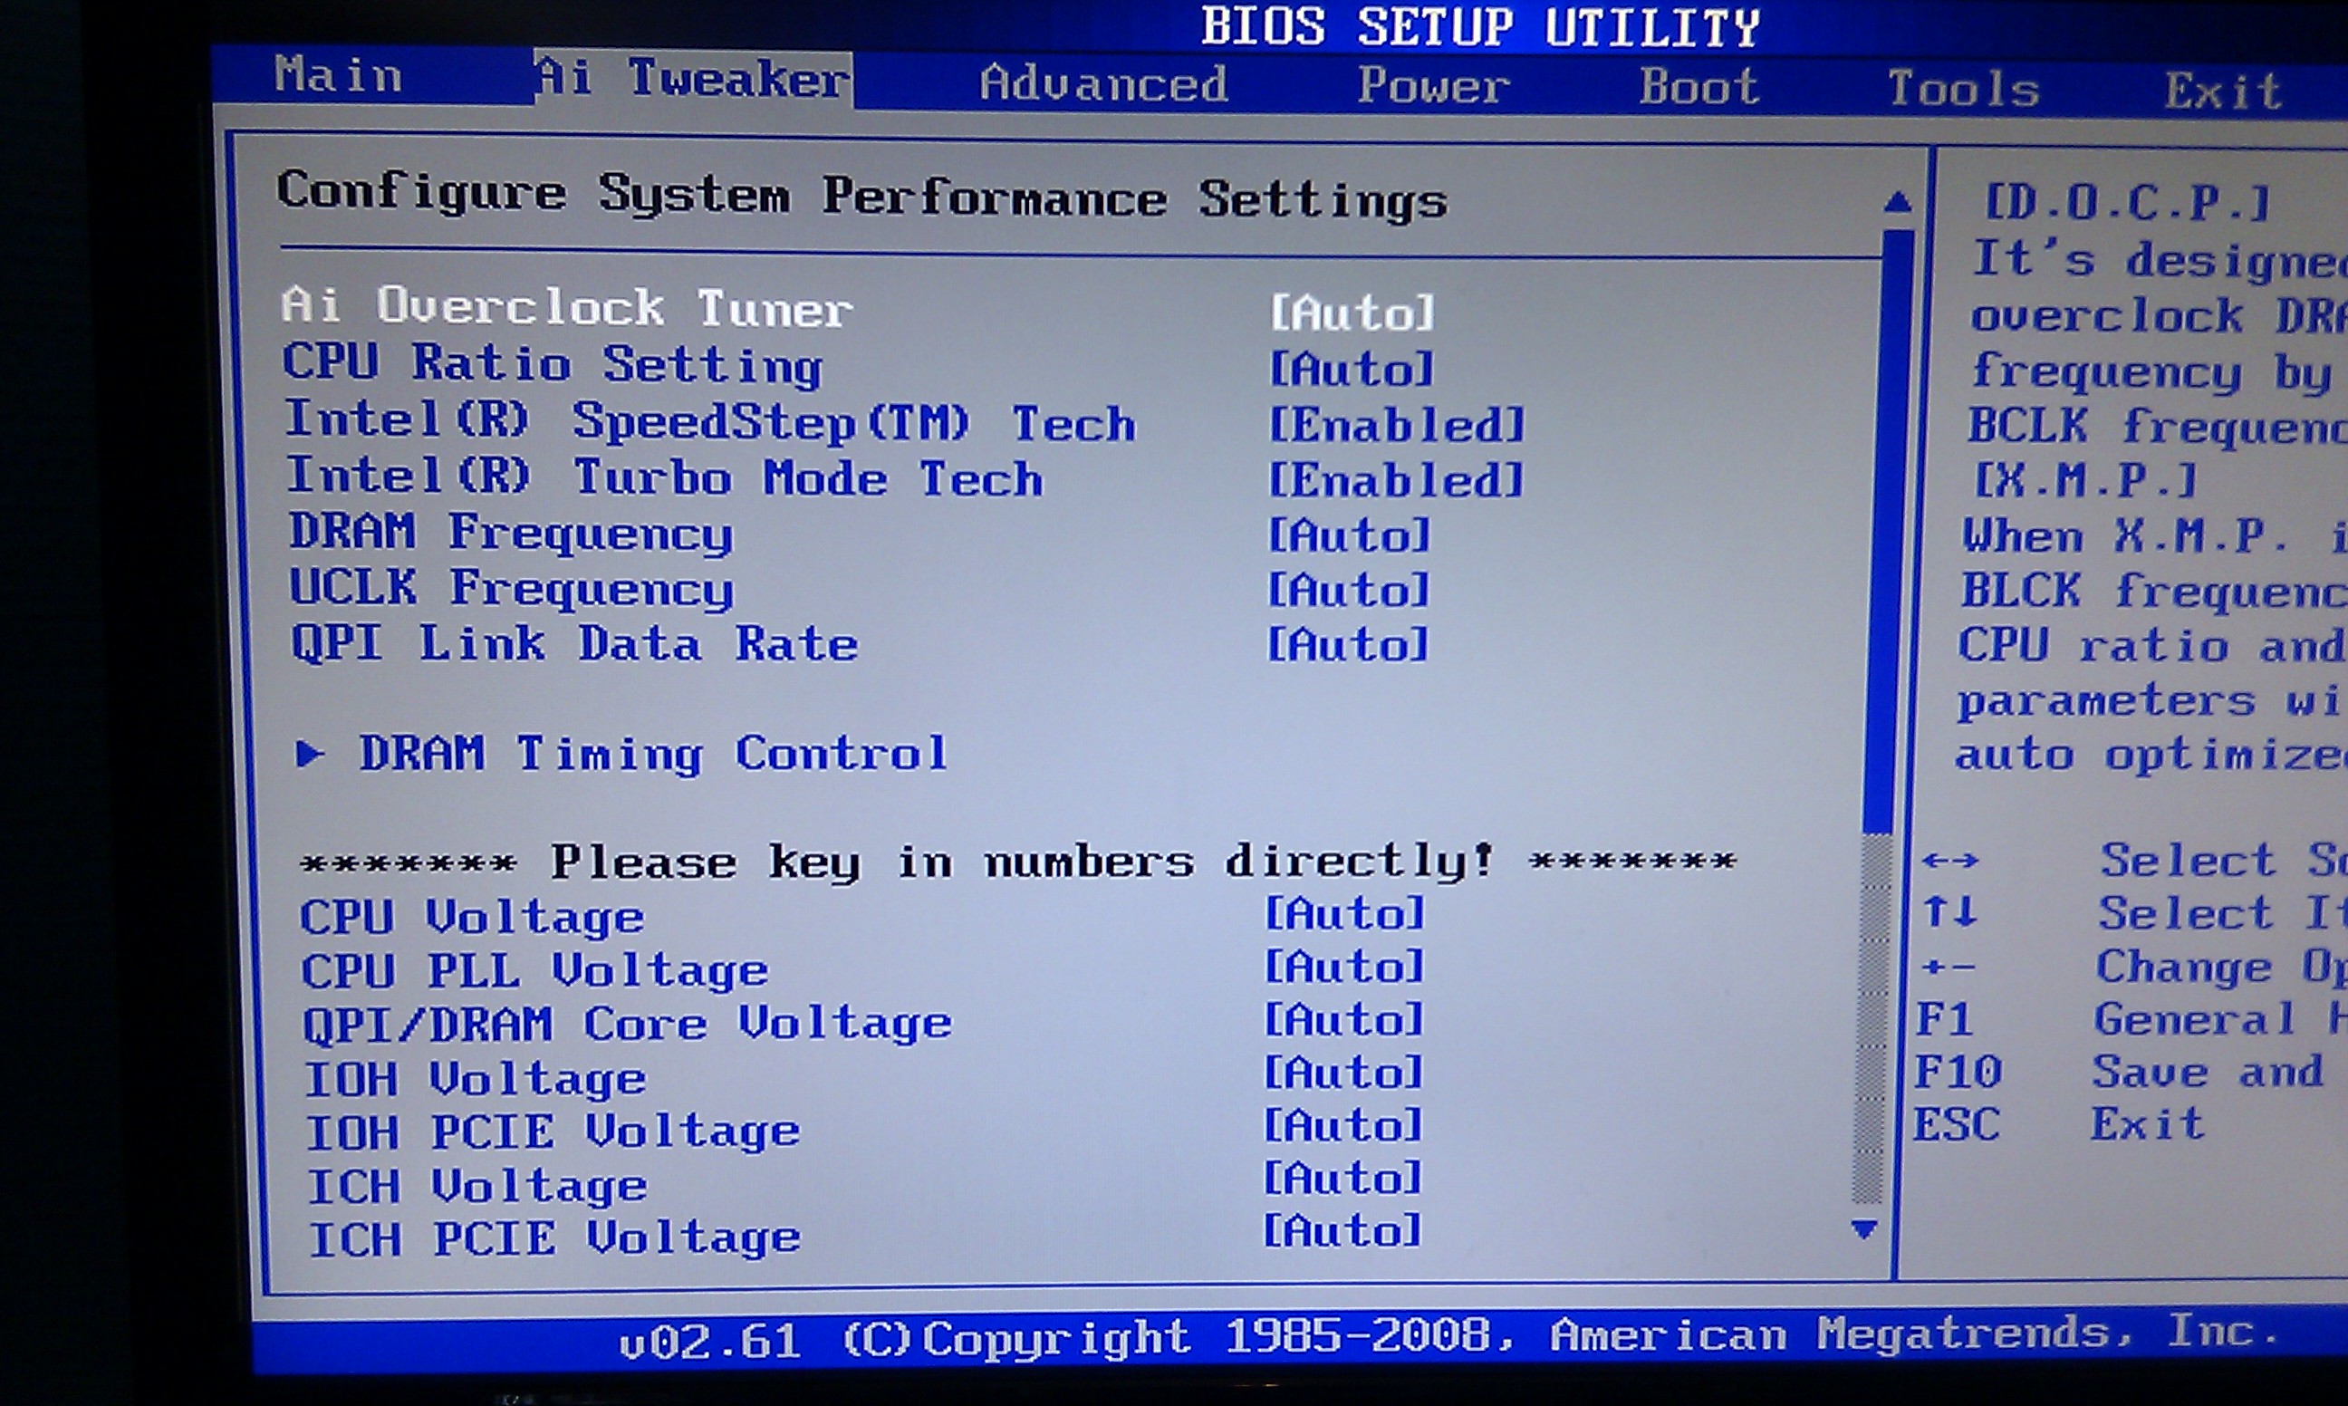This screenshot has height=1406, width=2348.
Task: Select CPU PLL Voltage setting
Action: click(534, 970)
